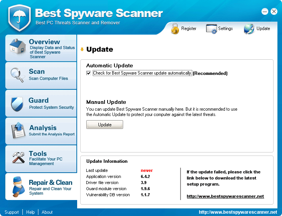The width and height of the screenshot is (282, 216).
Task: Click the 'Guard module version' label
Action: tap(106, 189)
